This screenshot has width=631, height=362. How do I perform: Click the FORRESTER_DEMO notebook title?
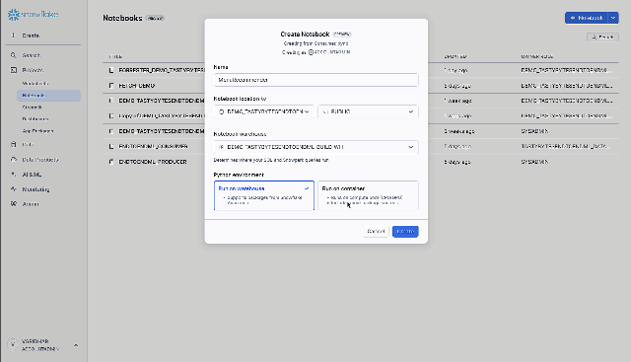point(162,70)
